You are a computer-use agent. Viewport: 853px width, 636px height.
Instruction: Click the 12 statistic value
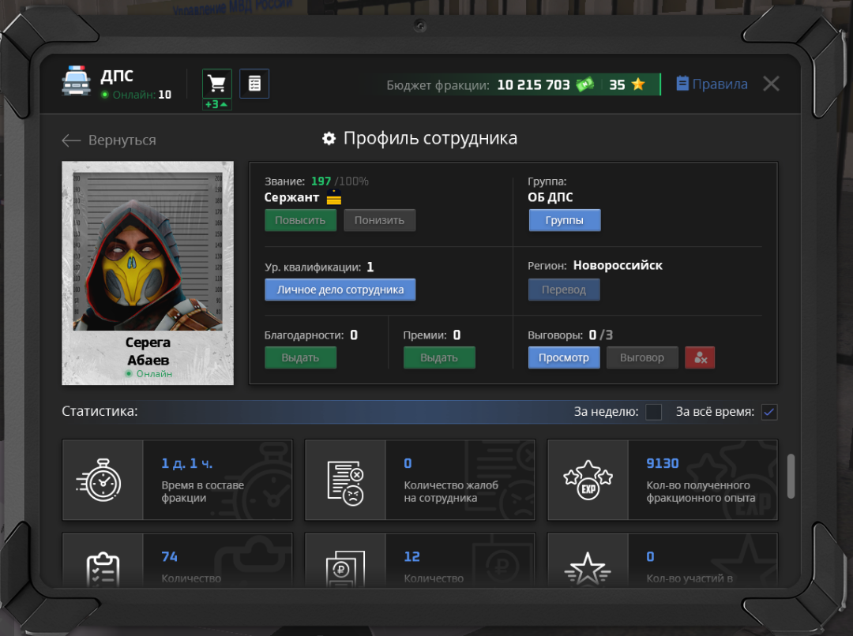coord(411,556)
